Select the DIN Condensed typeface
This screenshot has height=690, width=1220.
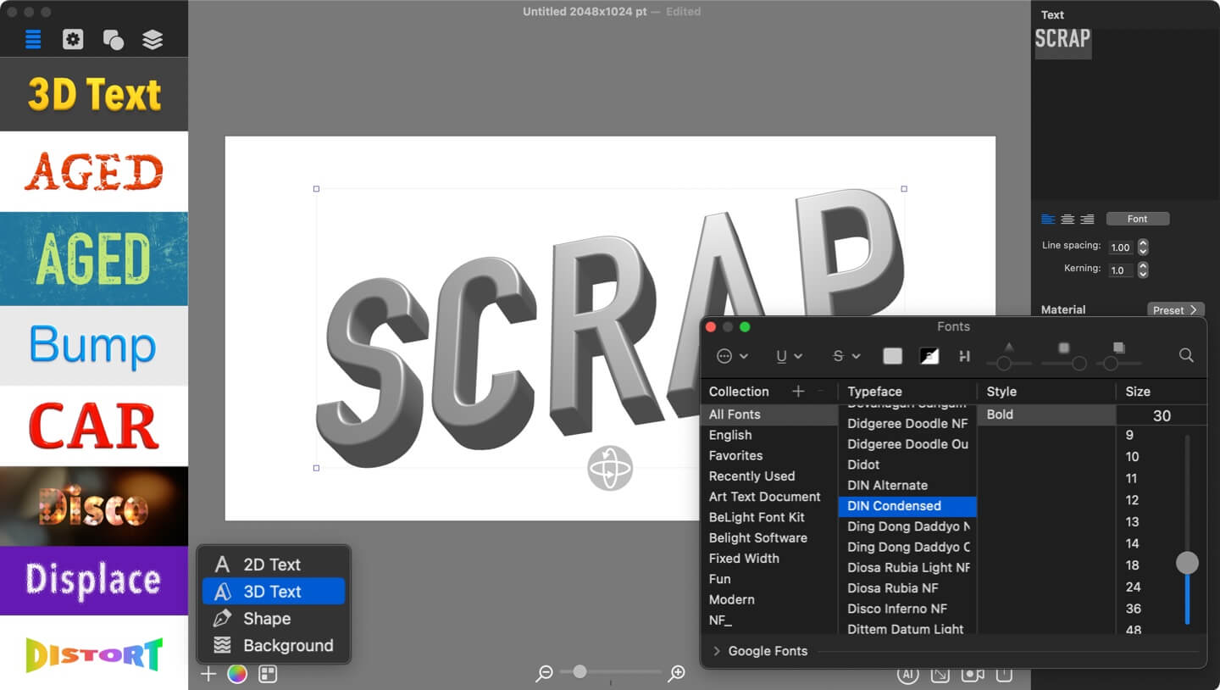907,506
